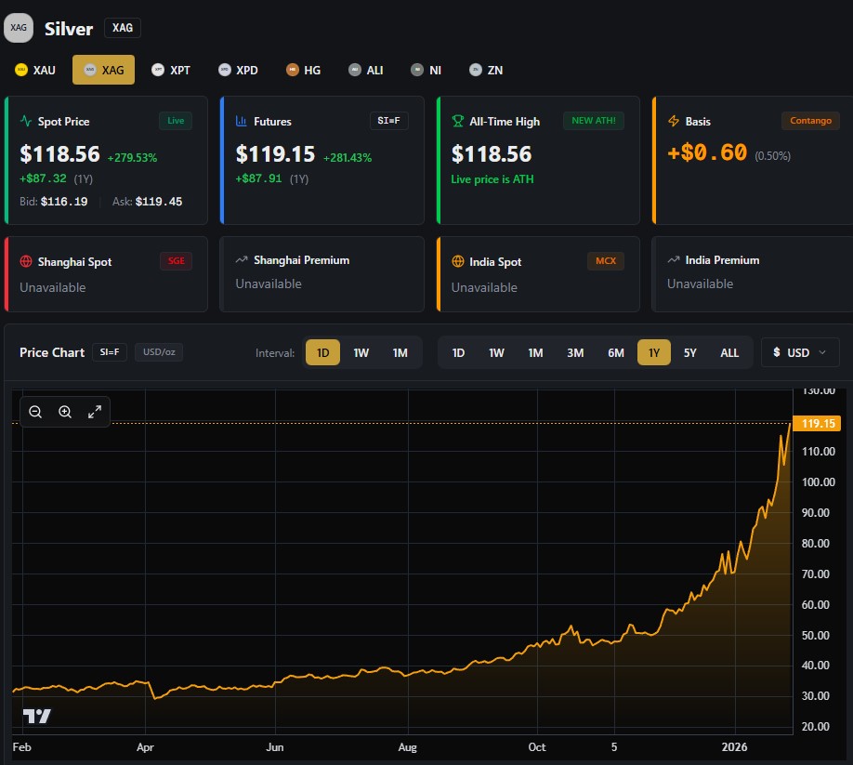Switch to the XAU gold tab

click(x=35, y=71)
